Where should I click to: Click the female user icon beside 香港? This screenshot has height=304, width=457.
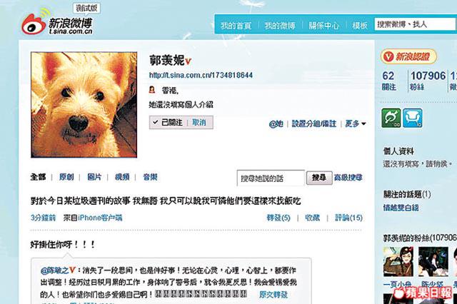tap(152, 90)
